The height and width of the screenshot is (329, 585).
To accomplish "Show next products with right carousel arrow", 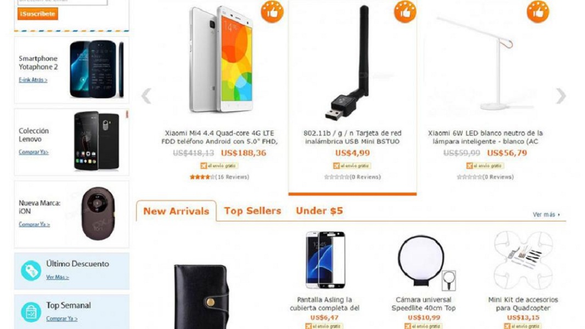I will [561, 96].
